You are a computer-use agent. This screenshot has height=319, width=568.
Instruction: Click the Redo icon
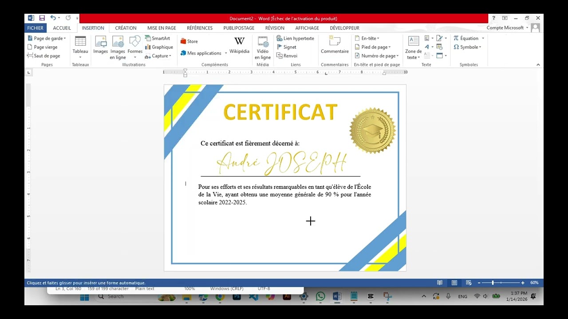pyautogui.click(x=68, y=18)
